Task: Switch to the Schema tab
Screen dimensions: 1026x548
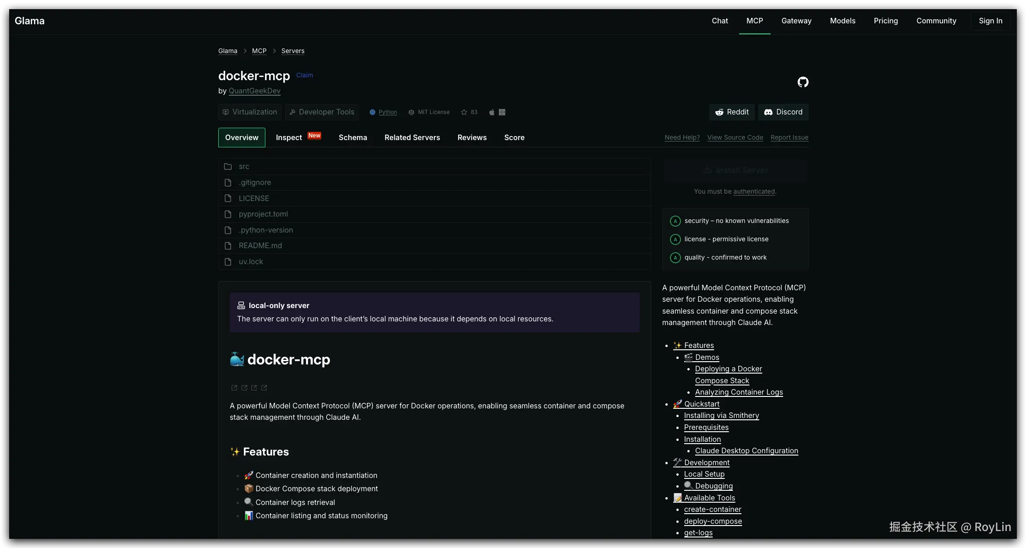Action: click(352, 138)
